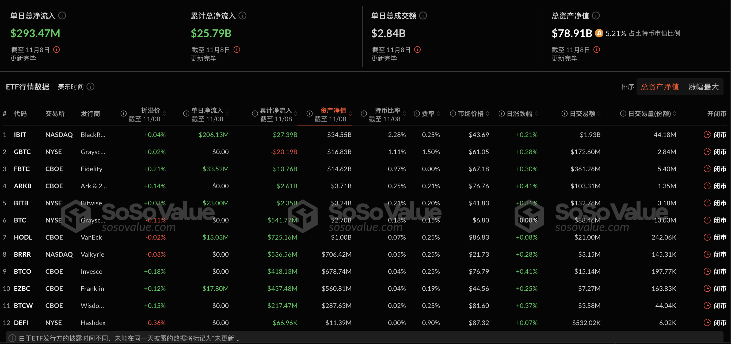Open the 日涨跌幅 column sort control

(x=536, y=113)
